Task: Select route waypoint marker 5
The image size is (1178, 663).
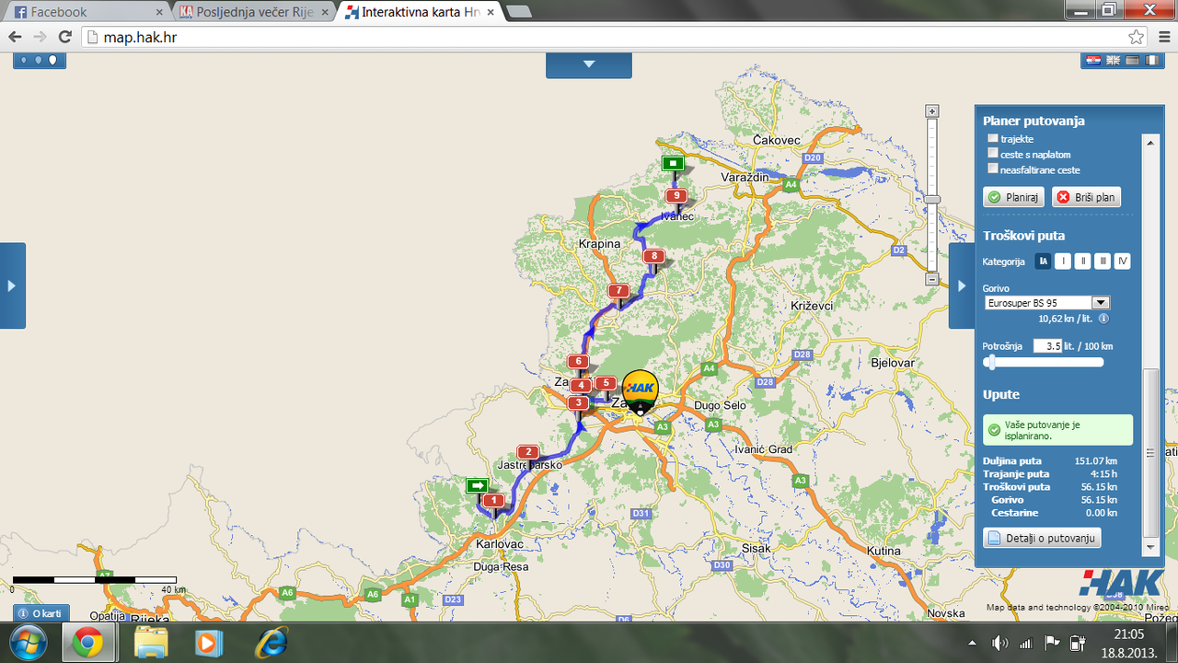Action: 605,383
